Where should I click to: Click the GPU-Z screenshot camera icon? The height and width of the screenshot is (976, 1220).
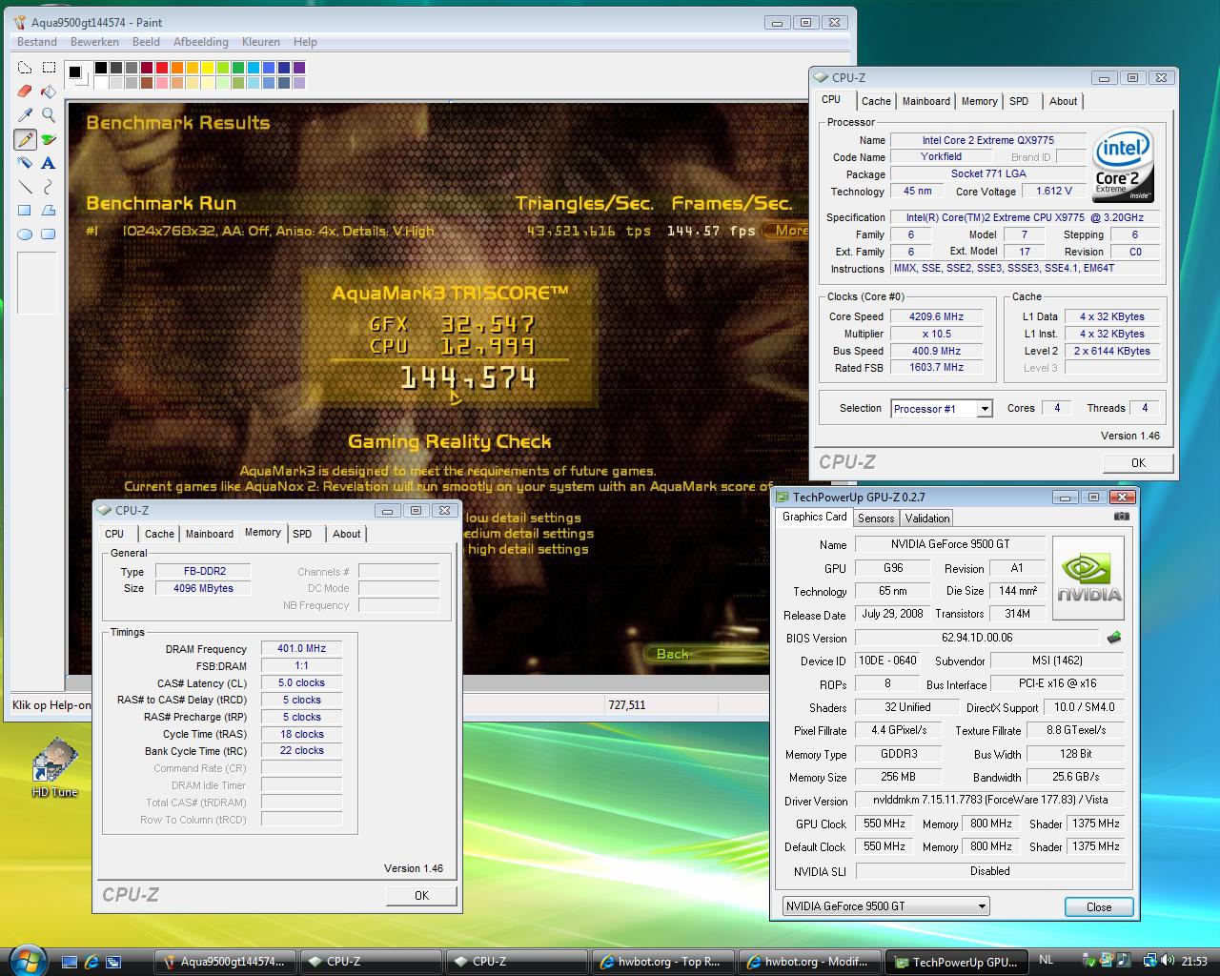point(1122,517)
